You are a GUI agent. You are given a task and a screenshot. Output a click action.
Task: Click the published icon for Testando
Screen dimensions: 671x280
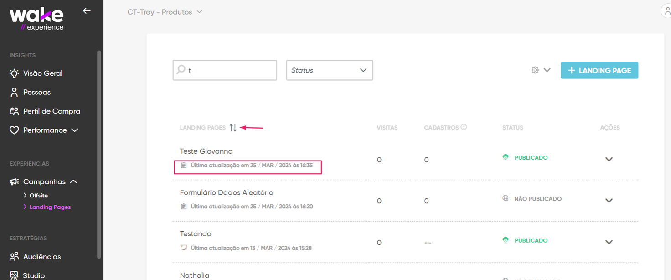pyautogui.click(x=505, y=240)
